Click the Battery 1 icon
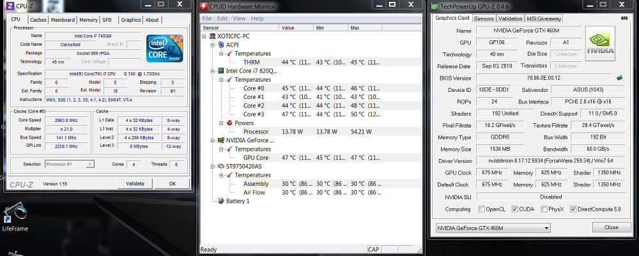The image size is (639, 256). point(221,201)
